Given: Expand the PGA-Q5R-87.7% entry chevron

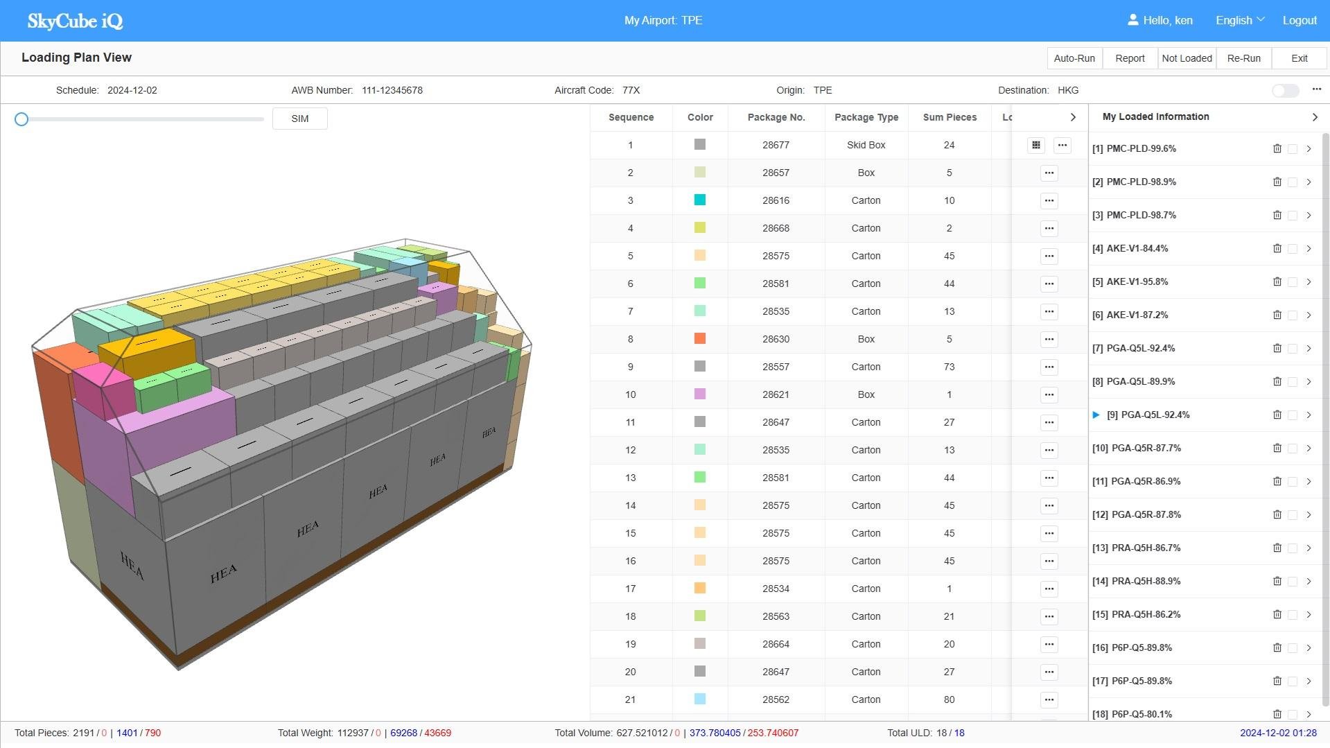Looking at the screenshot, I should click(x=1309, y=449).
